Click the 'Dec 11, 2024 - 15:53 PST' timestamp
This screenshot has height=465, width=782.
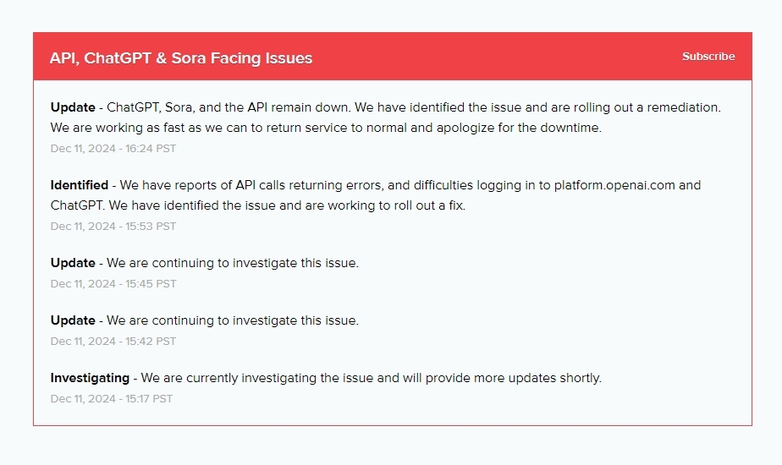tap(113, 227)
